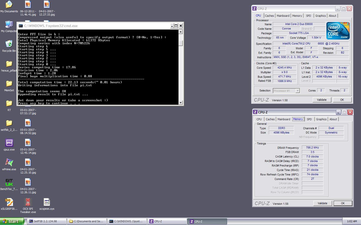Open the Windows Start menu
The height and width of the screenshot is (225, 361).
pyautogui.click(x=12, y=221)
